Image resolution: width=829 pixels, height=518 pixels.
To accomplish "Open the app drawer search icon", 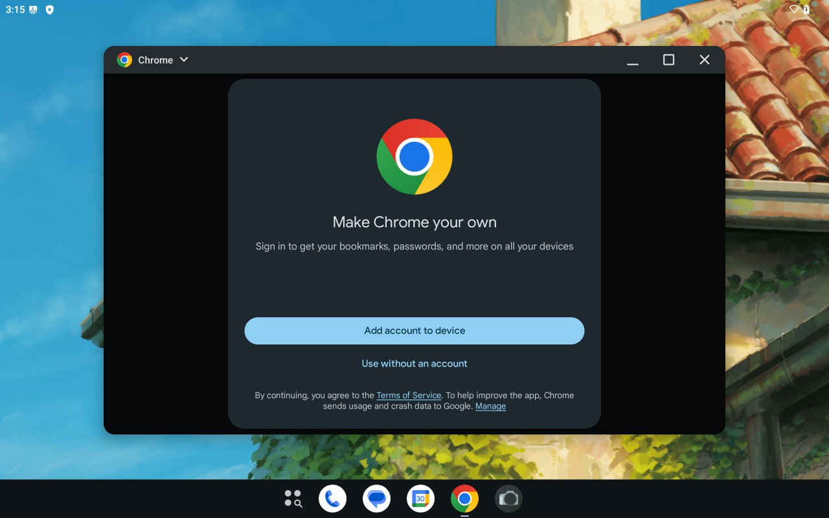I will tap(293, 499).
